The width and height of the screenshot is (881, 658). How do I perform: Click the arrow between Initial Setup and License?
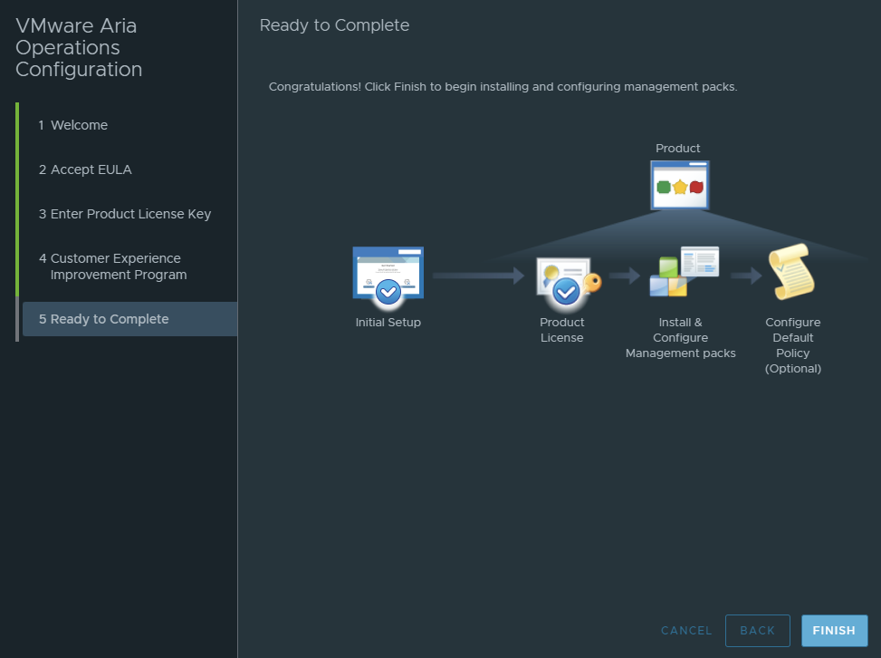coord(478,275)
